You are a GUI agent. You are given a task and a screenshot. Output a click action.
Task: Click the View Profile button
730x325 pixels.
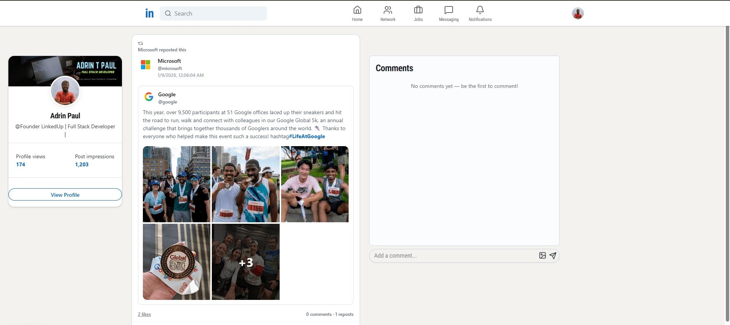65,194
